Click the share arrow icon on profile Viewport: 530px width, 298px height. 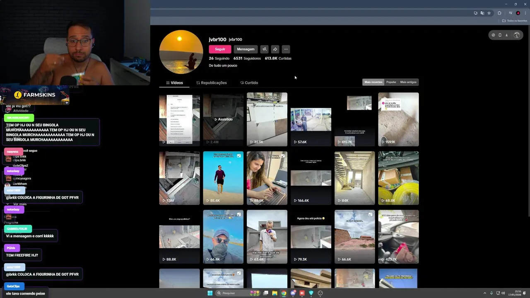point(275,49)
